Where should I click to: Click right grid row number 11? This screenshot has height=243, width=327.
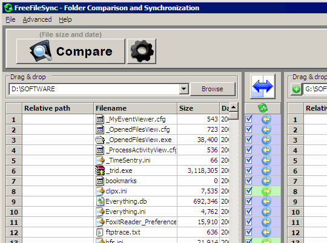(296, 222)
